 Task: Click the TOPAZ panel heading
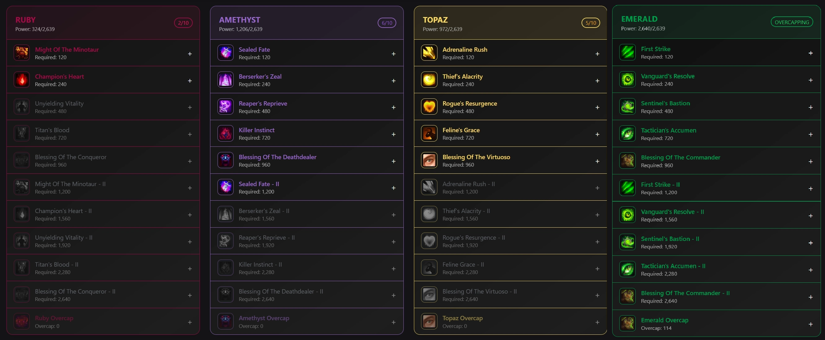tap(435, 20)
